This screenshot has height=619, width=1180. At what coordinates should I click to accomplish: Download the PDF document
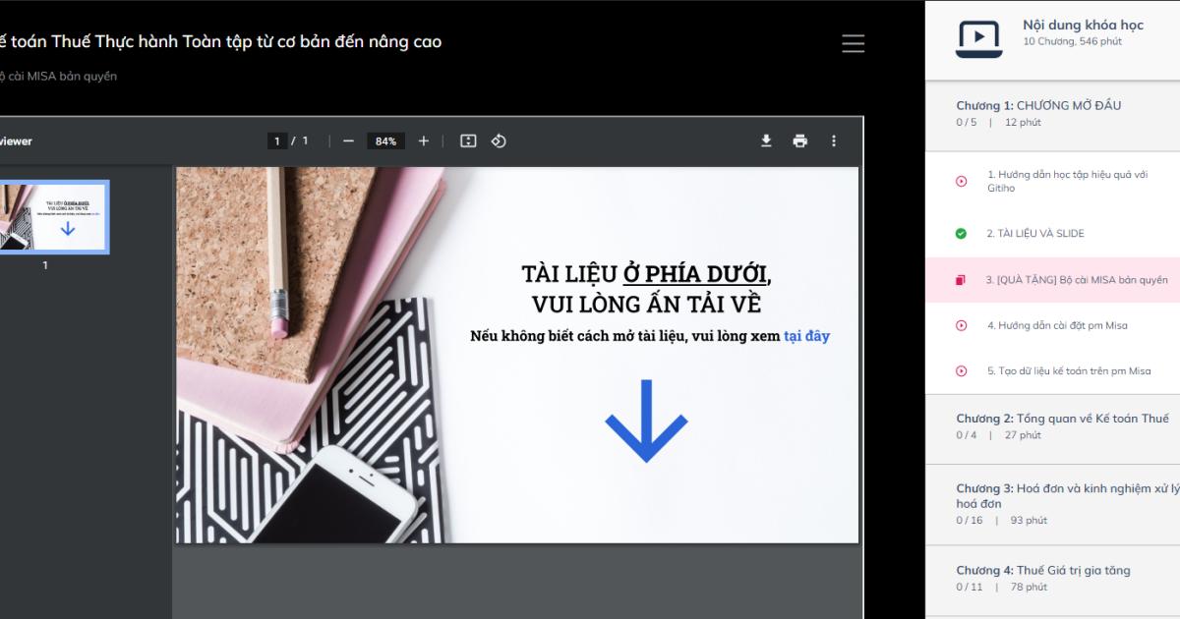(766, 141)
